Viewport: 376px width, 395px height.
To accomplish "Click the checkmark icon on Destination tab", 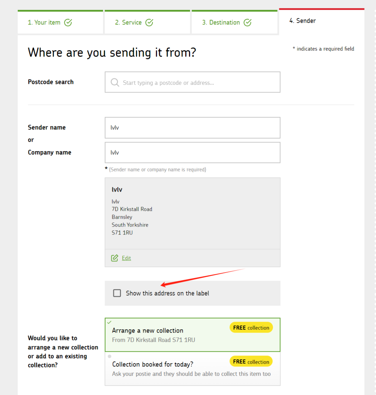I will click(x=248, y=22).
